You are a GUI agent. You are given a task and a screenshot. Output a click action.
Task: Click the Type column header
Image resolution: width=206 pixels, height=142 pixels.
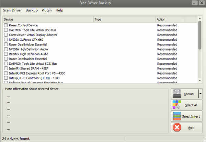pos(124,20)
